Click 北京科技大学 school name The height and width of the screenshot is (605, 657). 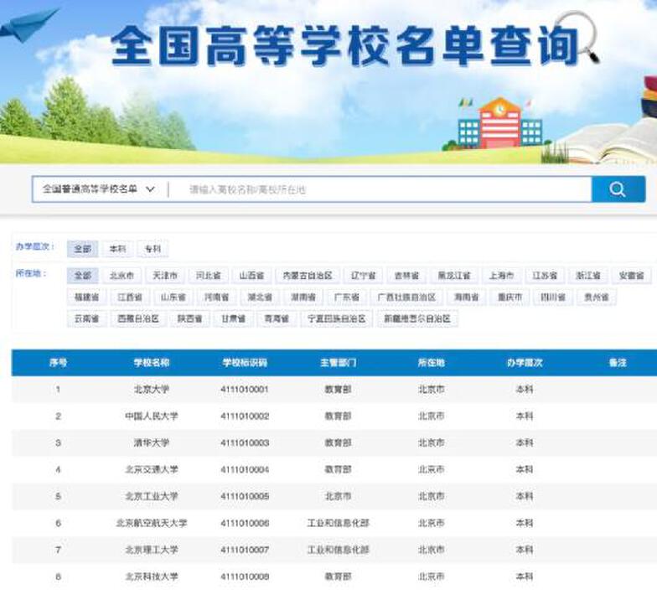[x=152, y=577]
